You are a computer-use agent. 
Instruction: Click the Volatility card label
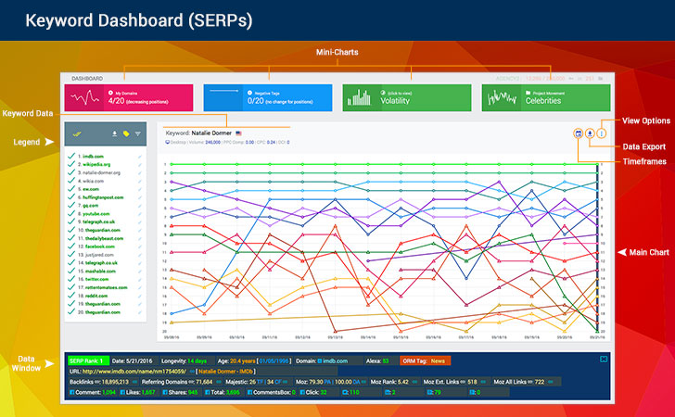tap(395, 101)
